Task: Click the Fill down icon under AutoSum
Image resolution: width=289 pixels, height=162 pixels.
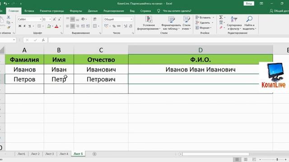Action: click(x=221, y=22)
